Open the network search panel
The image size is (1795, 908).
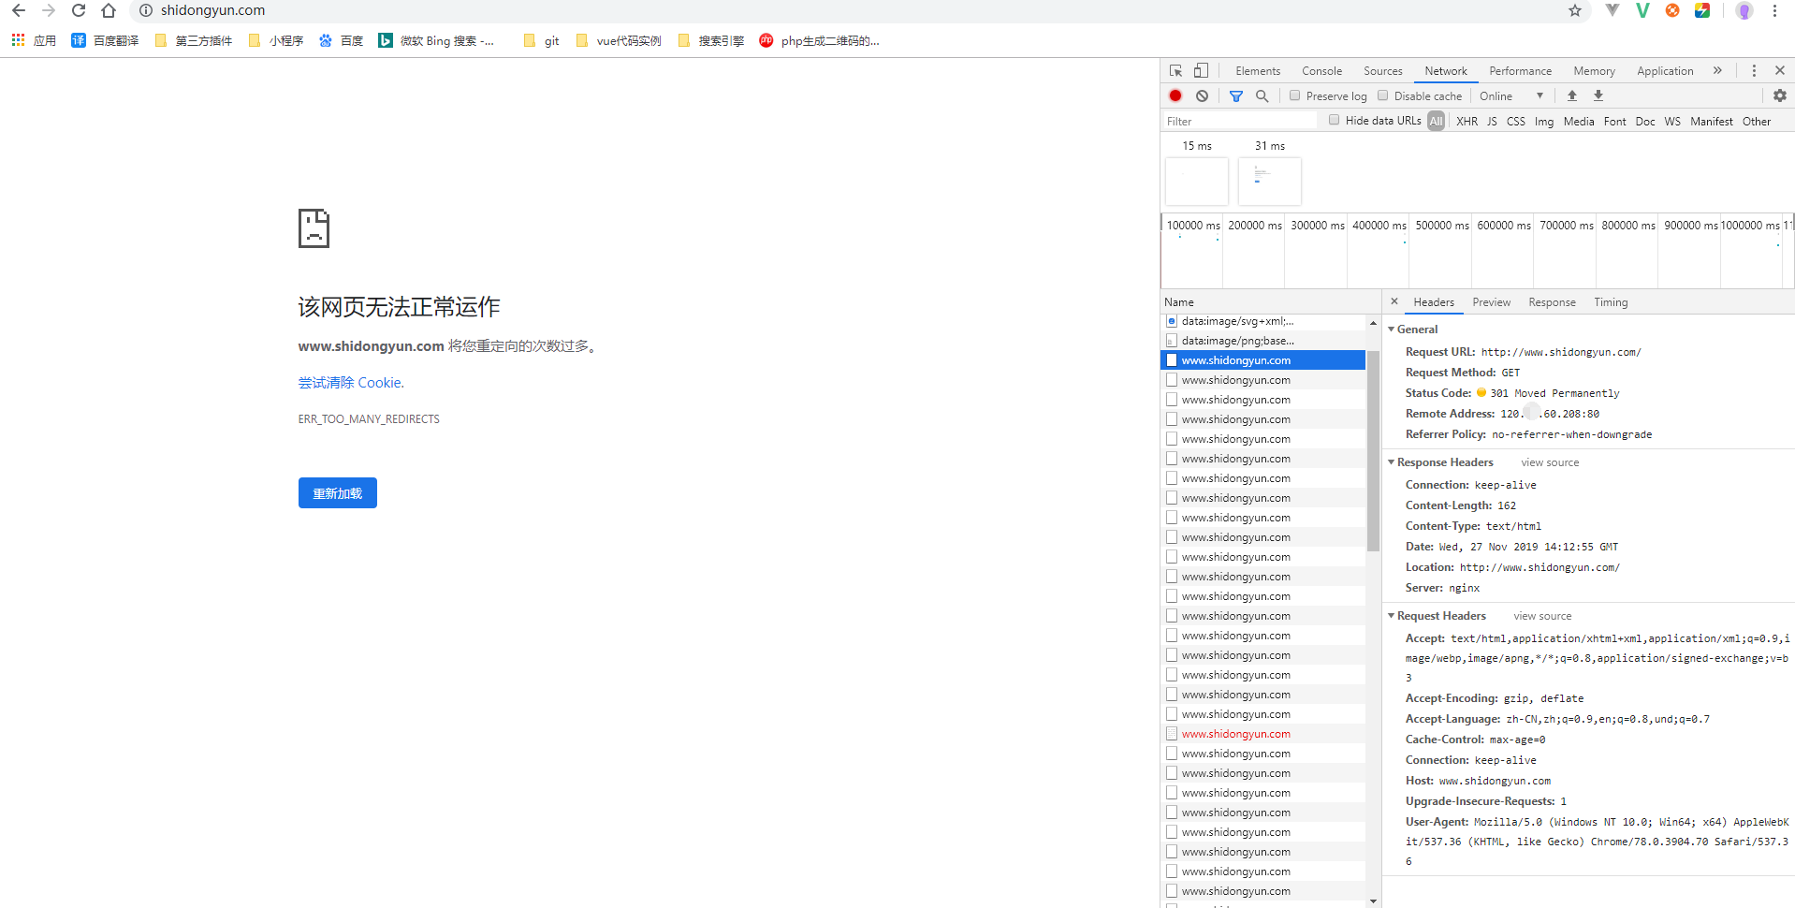1262,95
